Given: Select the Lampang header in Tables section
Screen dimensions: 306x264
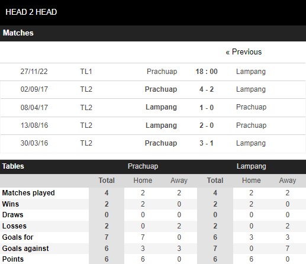Looking at the screenshot, I should point(251,166).
